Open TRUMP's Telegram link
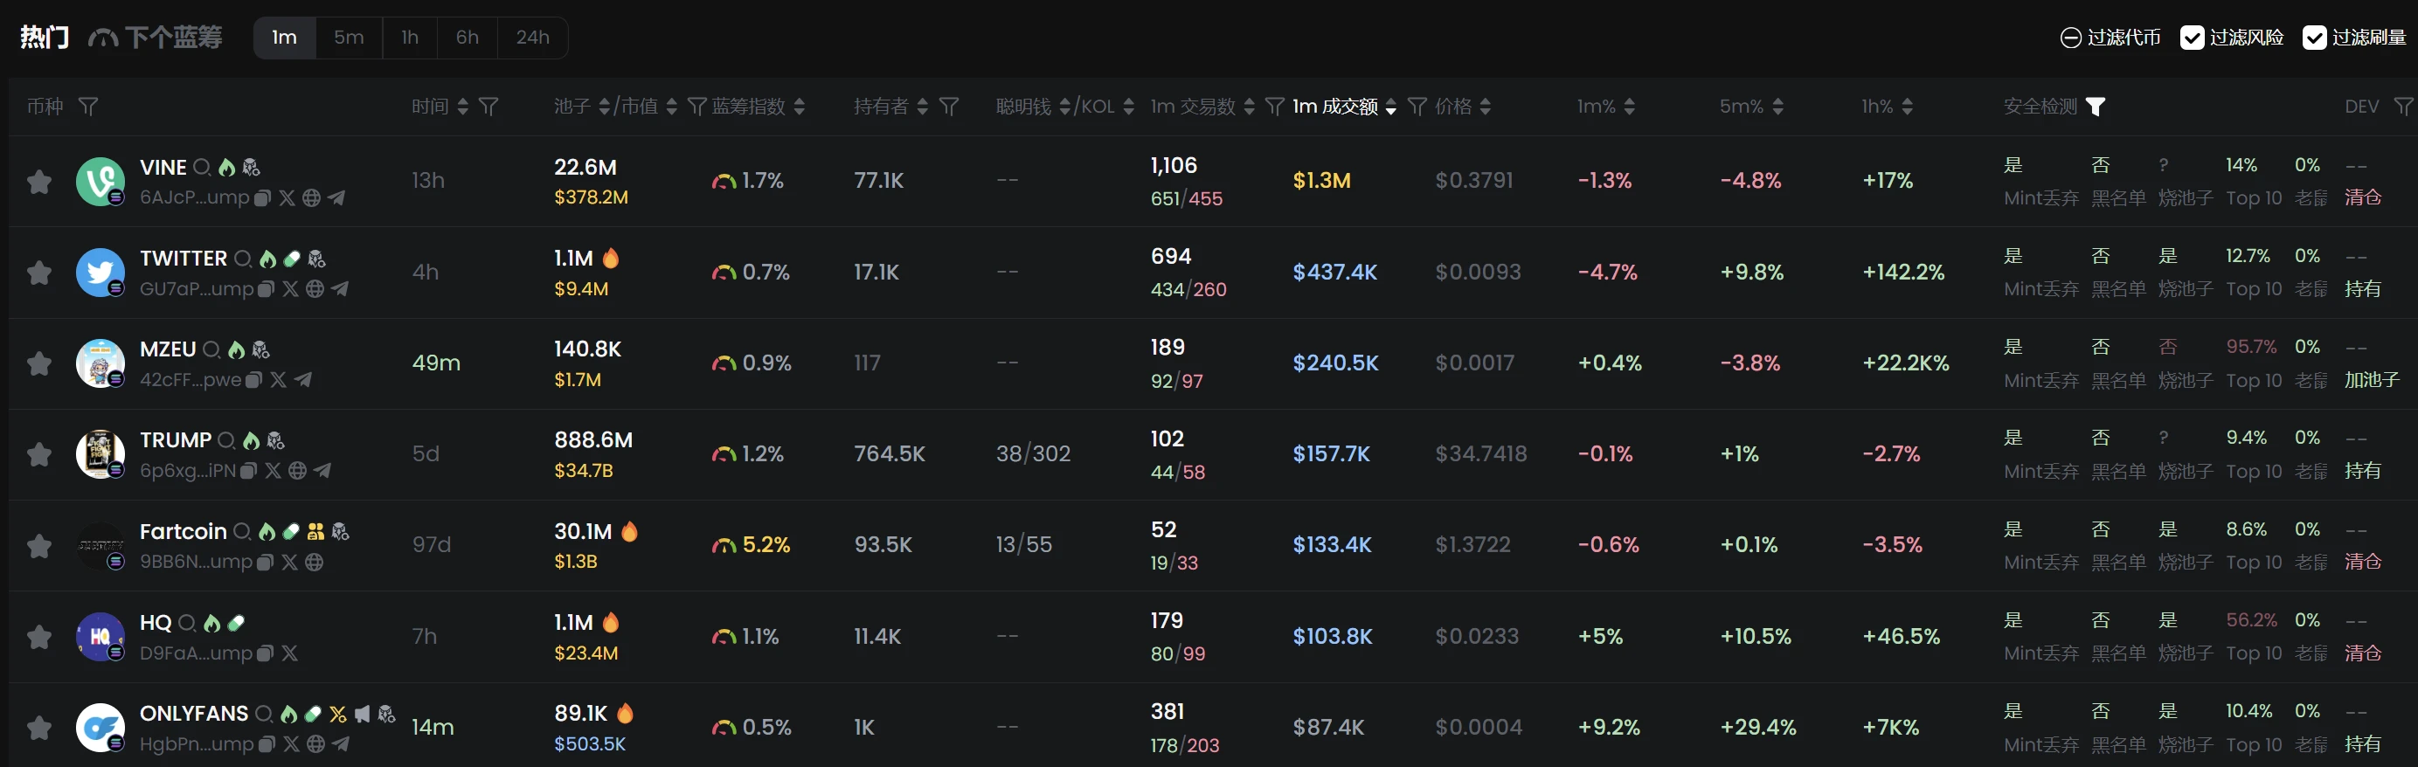Viewport: 2418px width, 767px height. point(323,471)
